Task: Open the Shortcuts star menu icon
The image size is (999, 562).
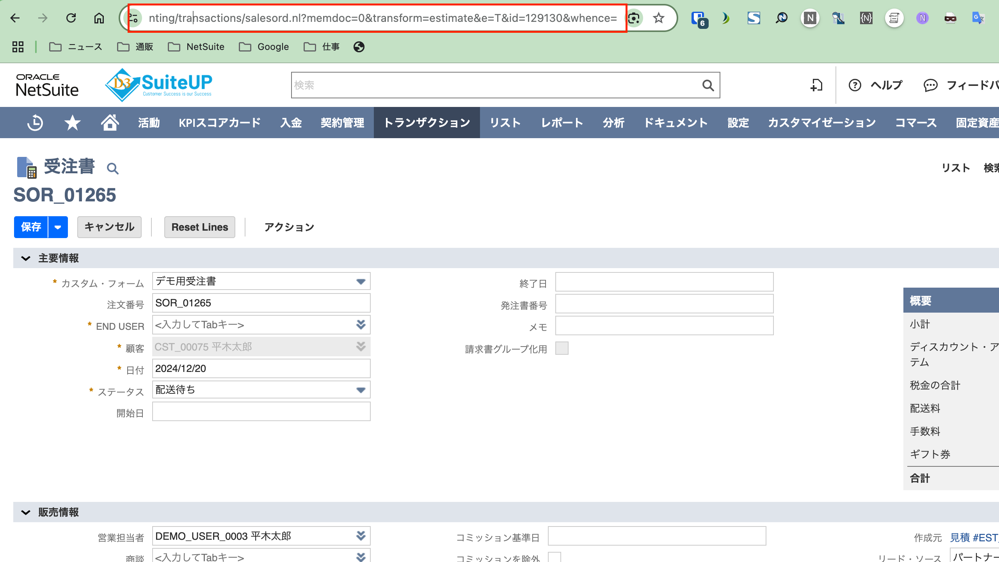Action: tap(73, 123)
